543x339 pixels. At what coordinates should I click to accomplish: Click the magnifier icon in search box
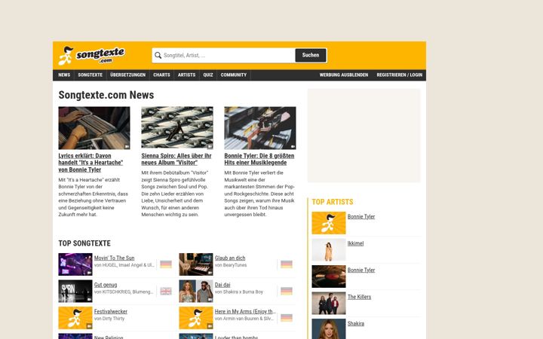pos(158,55)
